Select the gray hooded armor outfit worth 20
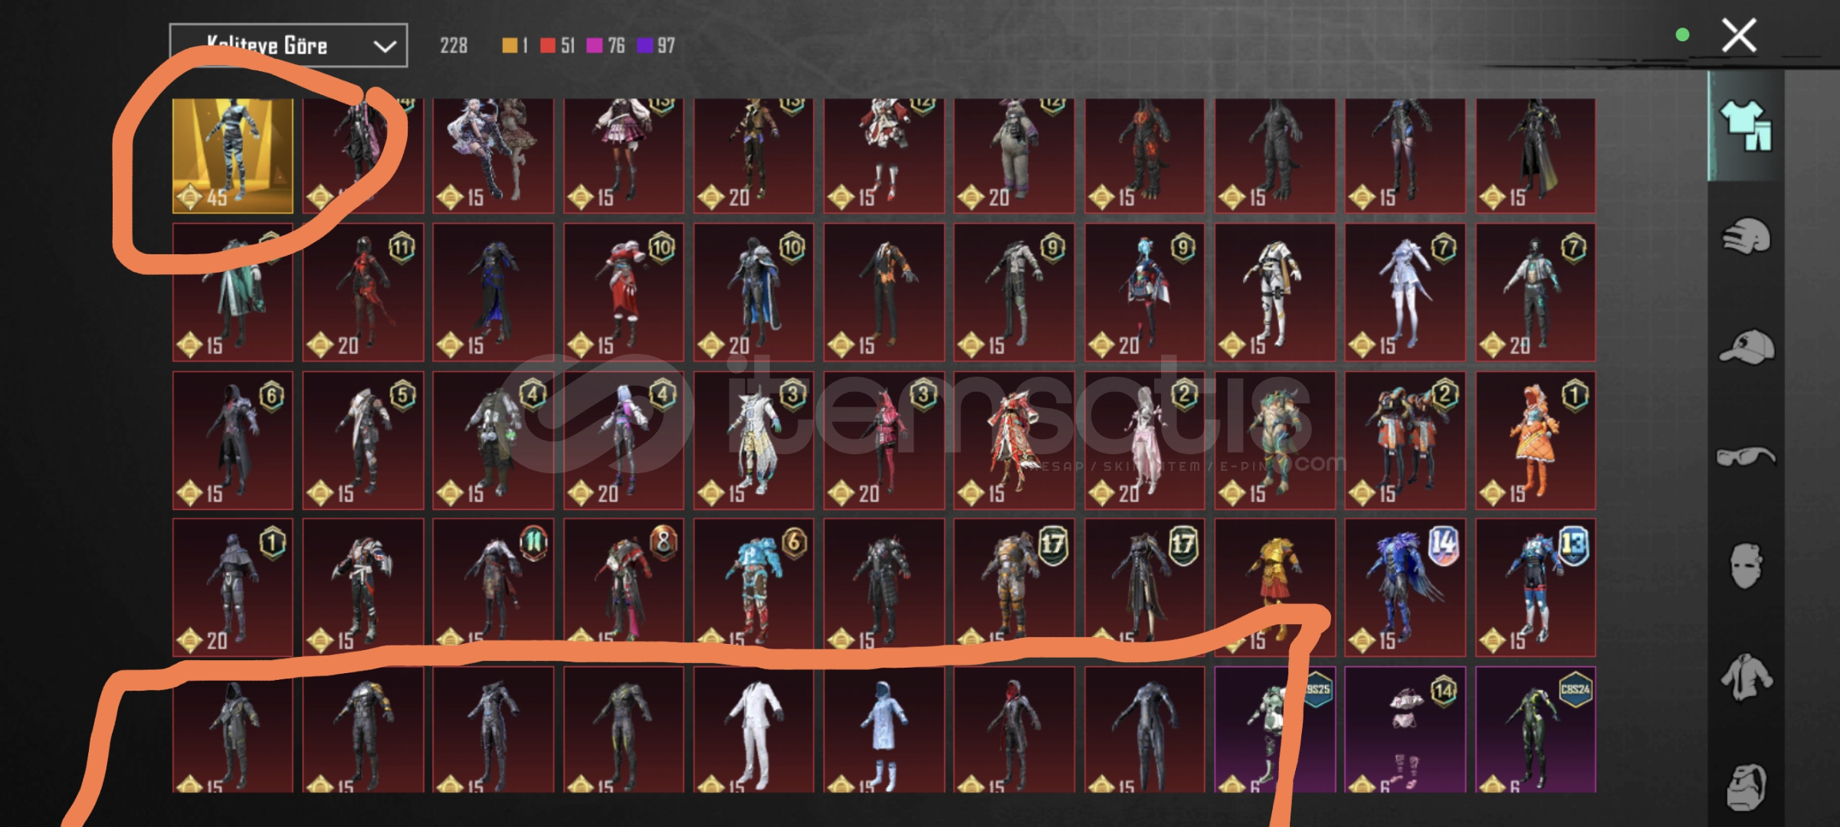 (233, 587)
